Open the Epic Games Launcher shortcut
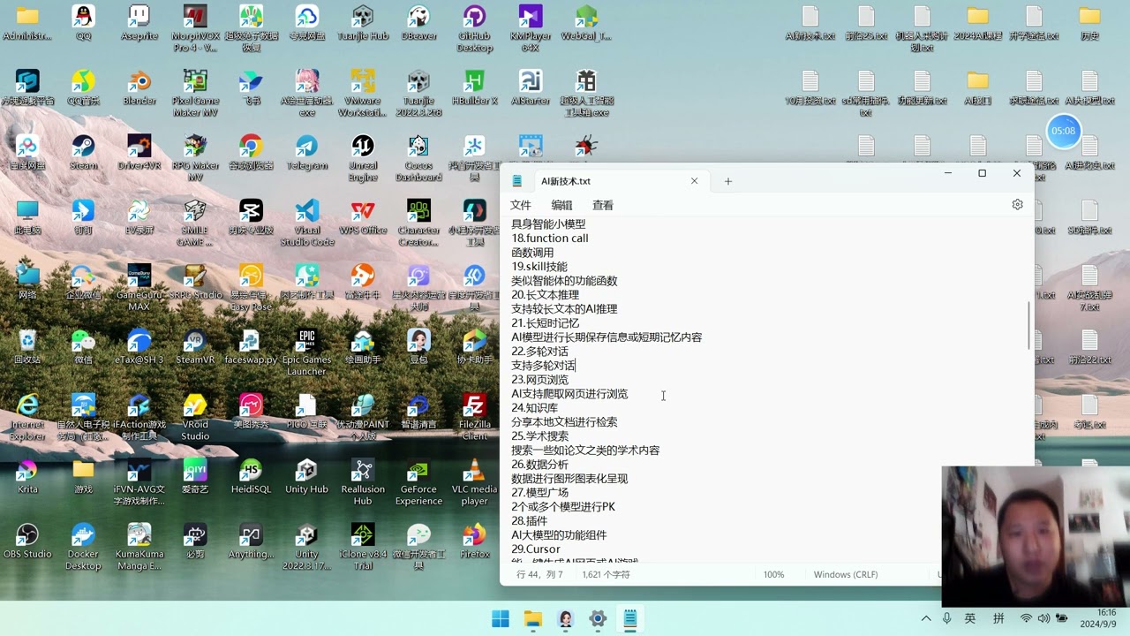Screen dimensions: 1130x636 [x=307, y=351]
